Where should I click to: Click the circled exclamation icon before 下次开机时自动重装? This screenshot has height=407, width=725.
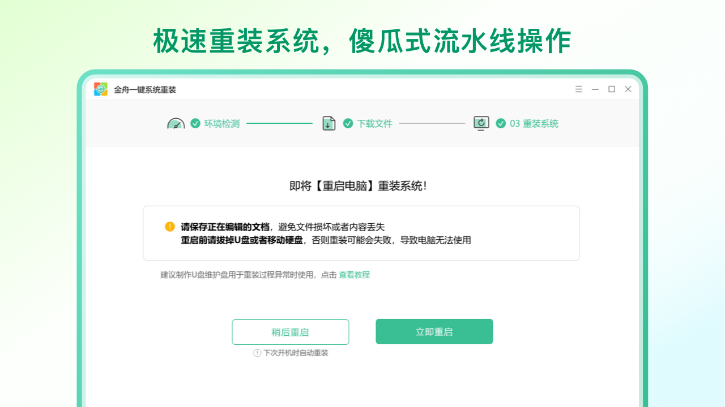pos(257,353)
